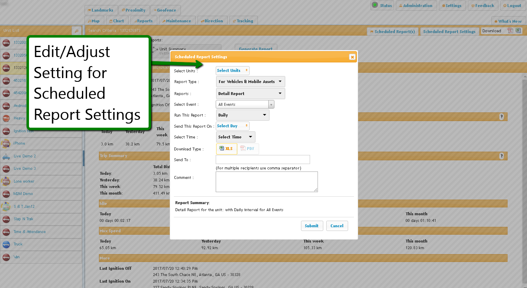The image size is (527, 288).
Task: Click the Cancel button
Action: pyautogui.click(x=337, y=226)
